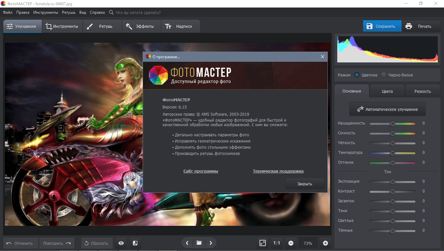Click the Засветки slider handle
The height and width of the screenshot is (251, 444).
(x=392, y=201)
